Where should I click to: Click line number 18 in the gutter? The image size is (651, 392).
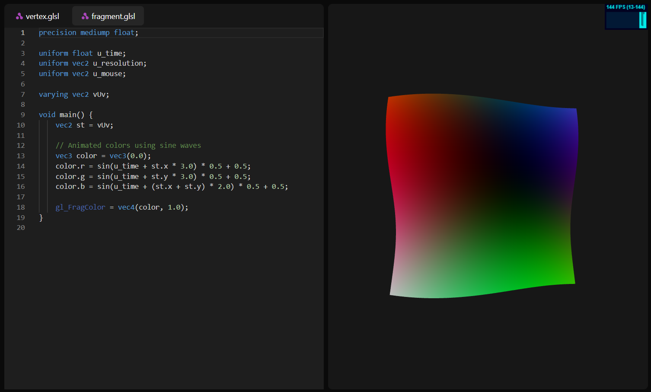tap(21, 207)
